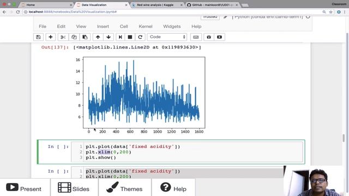Open the Kernel menu

pos(146,26)
